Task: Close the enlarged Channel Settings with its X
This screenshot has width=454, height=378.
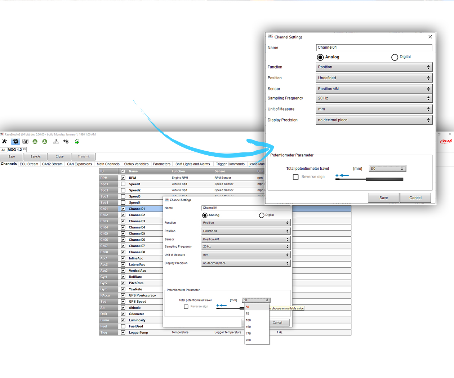Action: (430, 37)
